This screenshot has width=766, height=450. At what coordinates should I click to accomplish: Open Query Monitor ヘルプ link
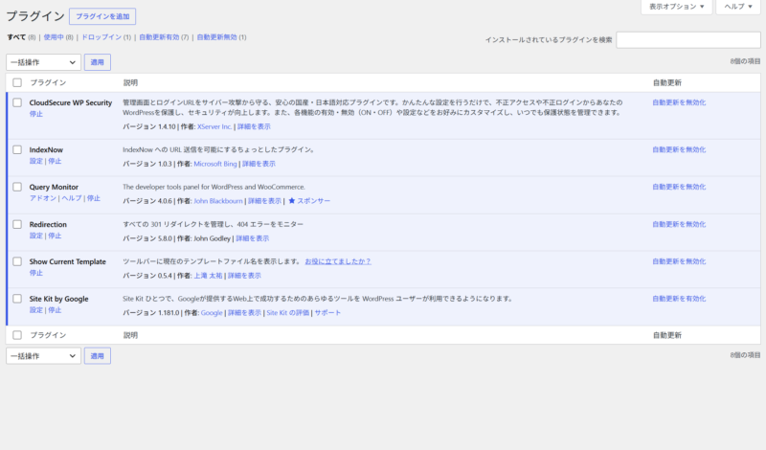[x=71, y=198]
